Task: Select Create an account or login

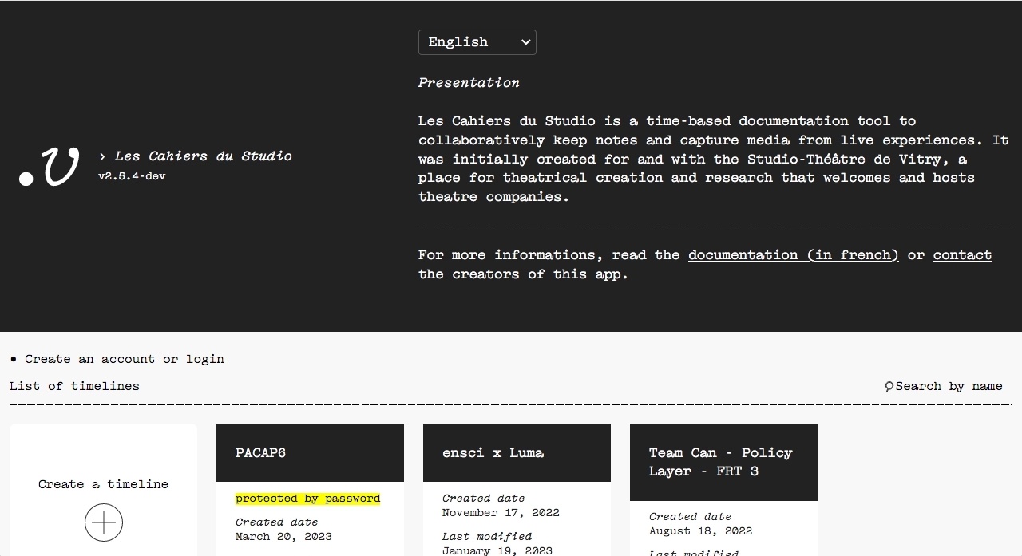Action: coord(124,359)
